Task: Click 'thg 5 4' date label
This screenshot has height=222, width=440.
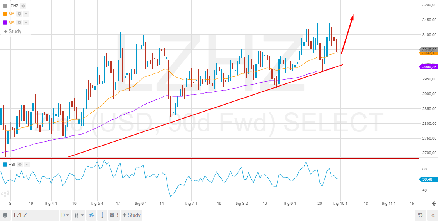Action: coord(97,204)
